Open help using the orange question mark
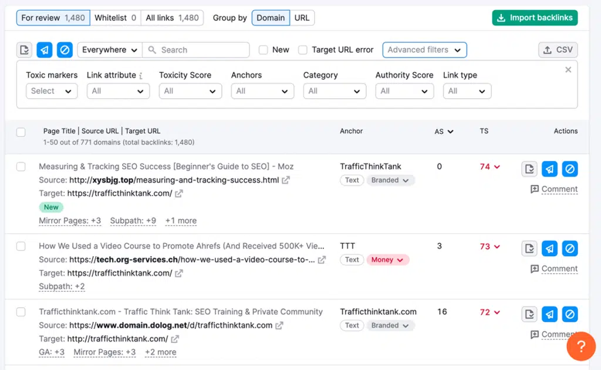 click(x=581, y=347)
